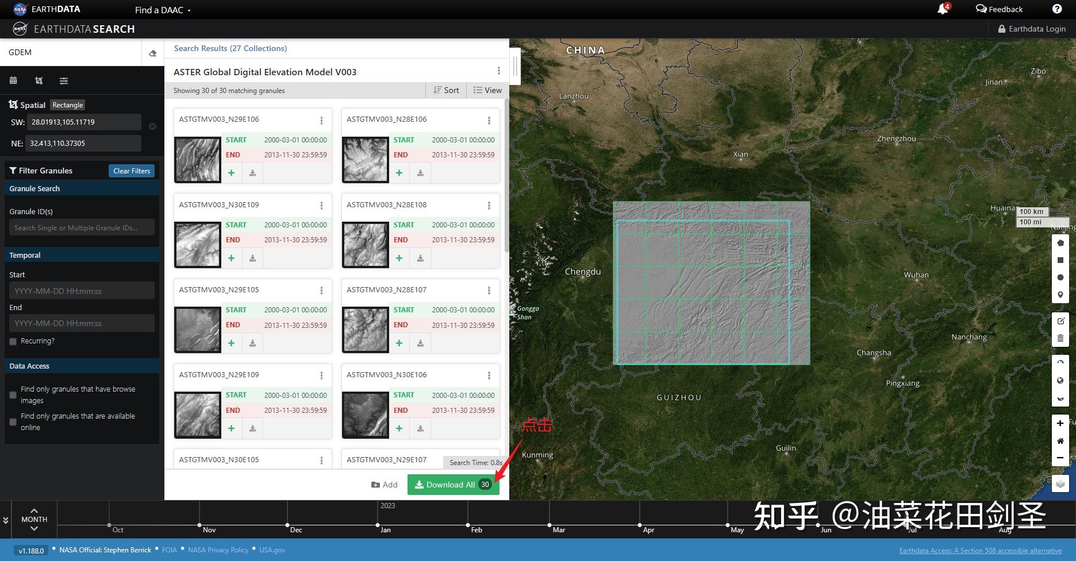Select the rectangle drawing tool on the map
The width and height of the screenshot is (1076, 561).
(x=1060, y=260)
